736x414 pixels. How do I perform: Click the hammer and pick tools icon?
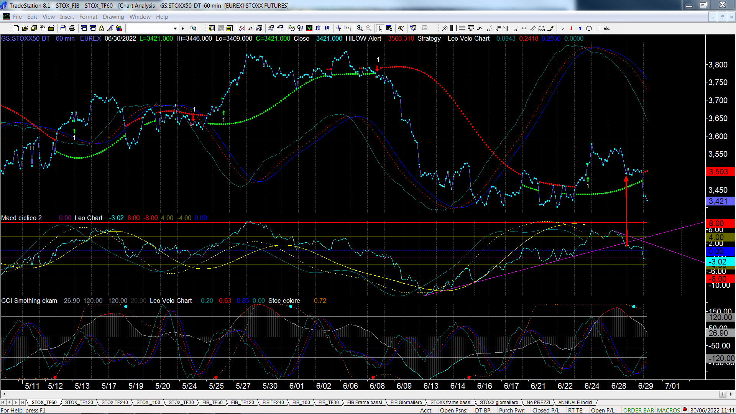point(401,28)
